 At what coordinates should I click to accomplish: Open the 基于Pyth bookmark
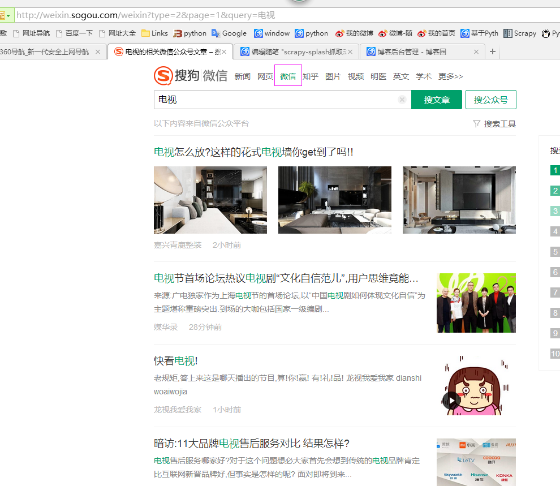(479, 33)
